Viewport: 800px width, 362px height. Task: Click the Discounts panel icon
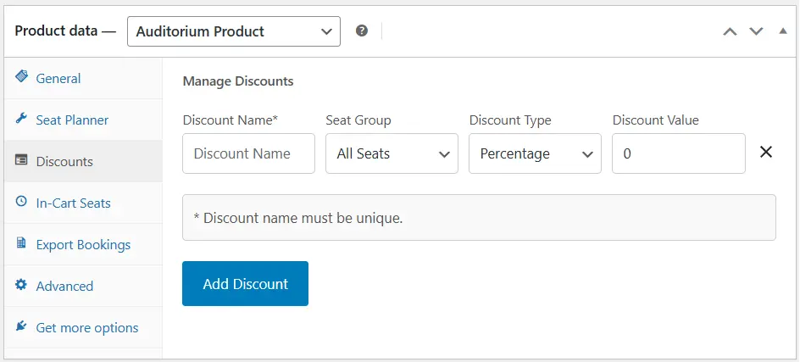[21, 161]
